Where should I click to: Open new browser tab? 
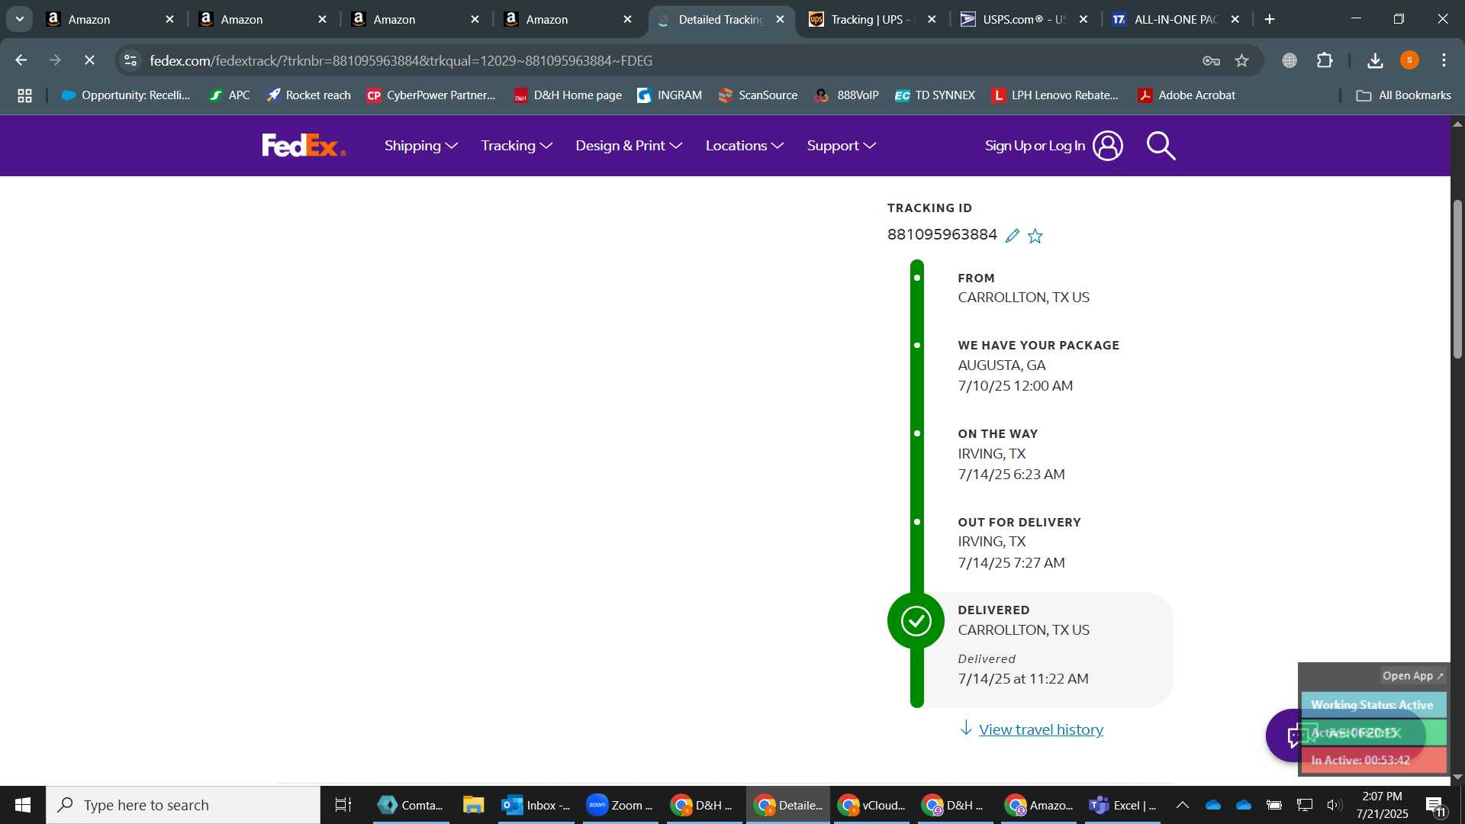tap(1270, 19)
